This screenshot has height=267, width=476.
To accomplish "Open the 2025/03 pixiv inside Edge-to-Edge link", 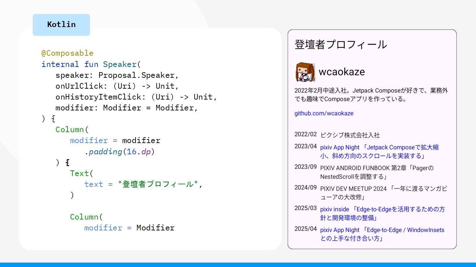I will click(x=382, y=214).
